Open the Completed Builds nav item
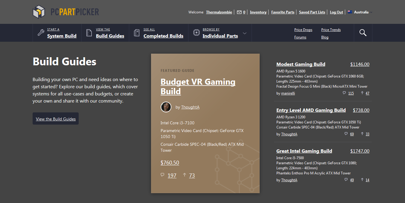Viewport: 405px width, 203px height. pos(163,36)
